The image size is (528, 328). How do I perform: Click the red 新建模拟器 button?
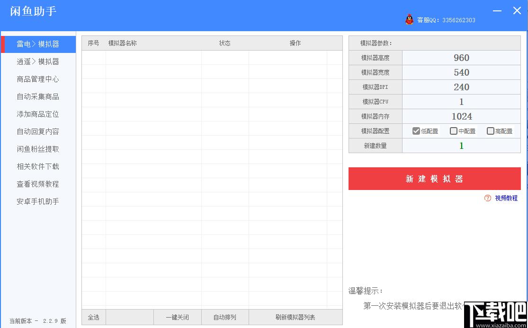click(x=434, y=179)
